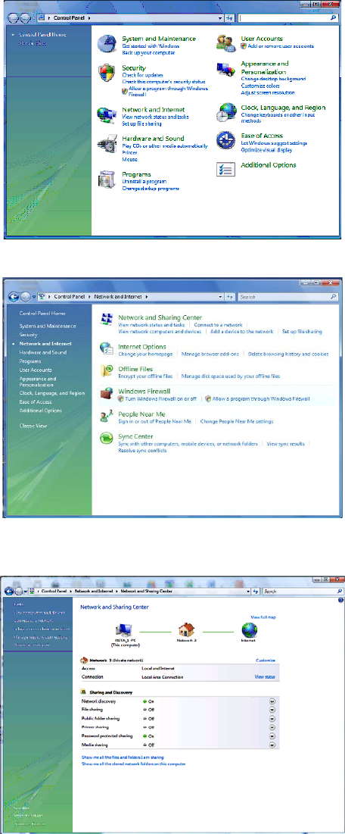
Task: Click the People Near Me icon
Action: [x=107, y=417]
